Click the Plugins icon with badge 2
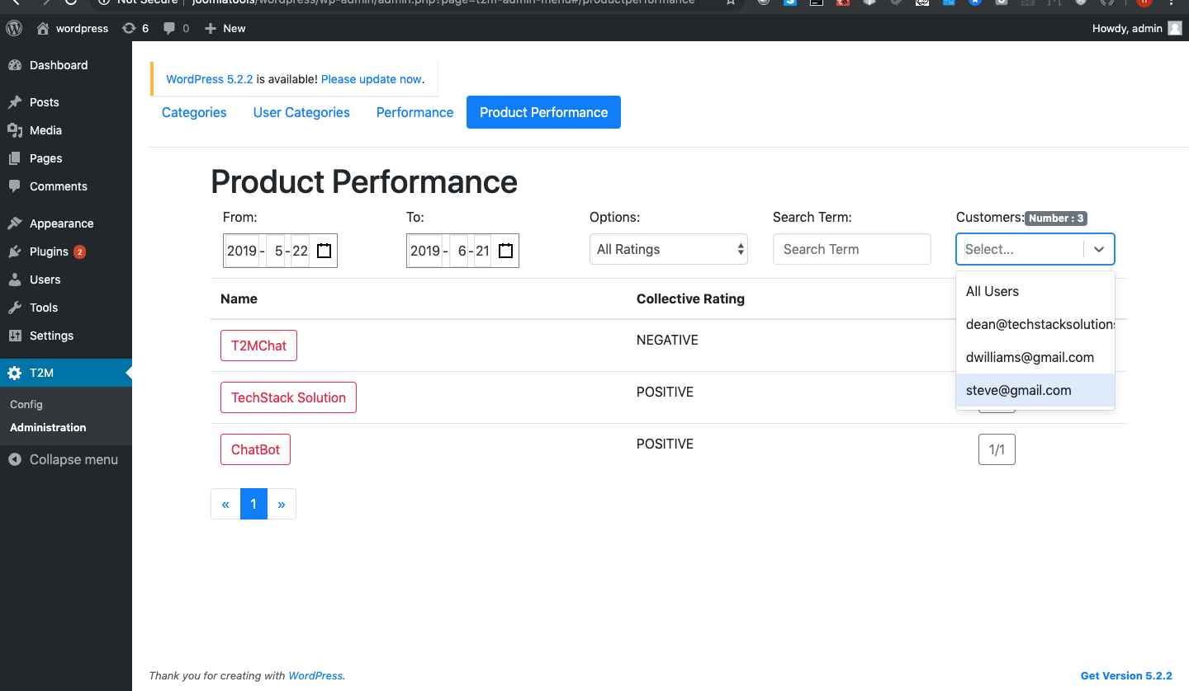The width and height of the screenshot is (1189, 691). coord(15,251)
